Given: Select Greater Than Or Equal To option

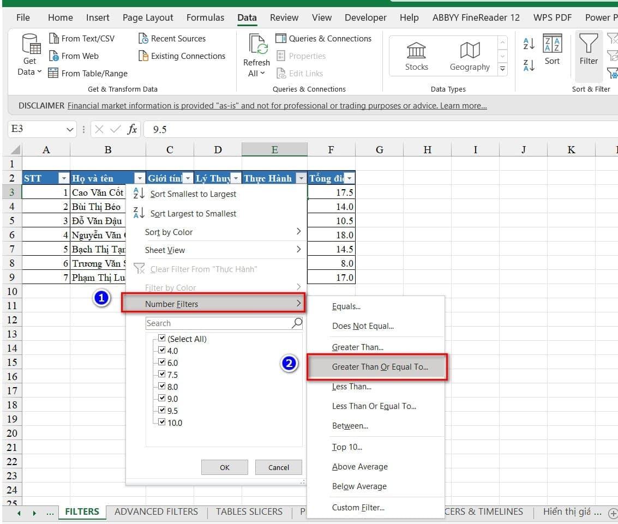Looking at the screenshot, I should (x=380, y=367).
